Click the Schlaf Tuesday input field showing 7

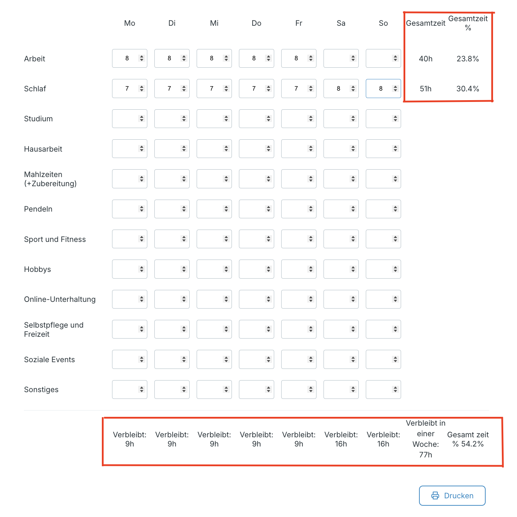172,89
